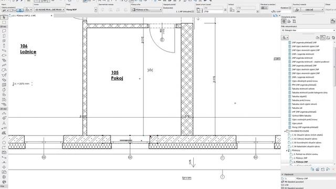Select view 2. Půdorys 2NP in tree
The height and width of the screenshot is (189, 336).
point(300,158)
